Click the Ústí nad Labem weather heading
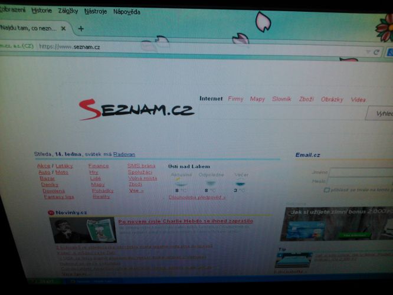Viewport: 393px width, 295px height. pyautogui.click(x=189, y=166)
